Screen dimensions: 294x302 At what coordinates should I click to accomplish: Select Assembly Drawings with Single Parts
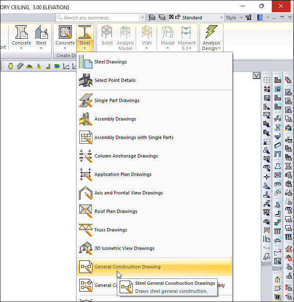pos(134,138)
